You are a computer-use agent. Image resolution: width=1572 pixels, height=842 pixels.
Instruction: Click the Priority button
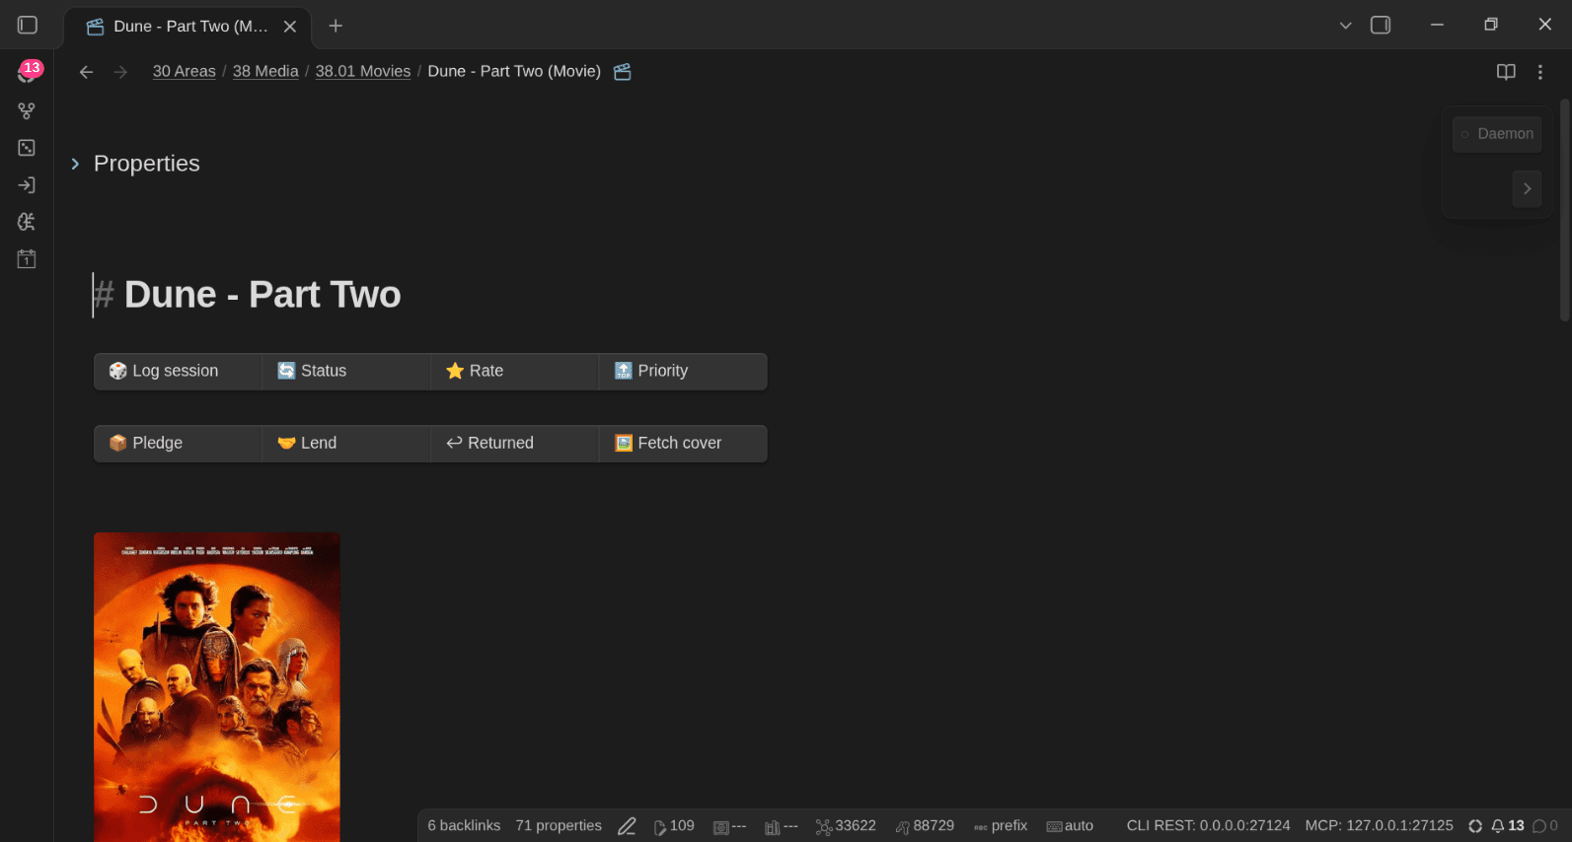683,372
